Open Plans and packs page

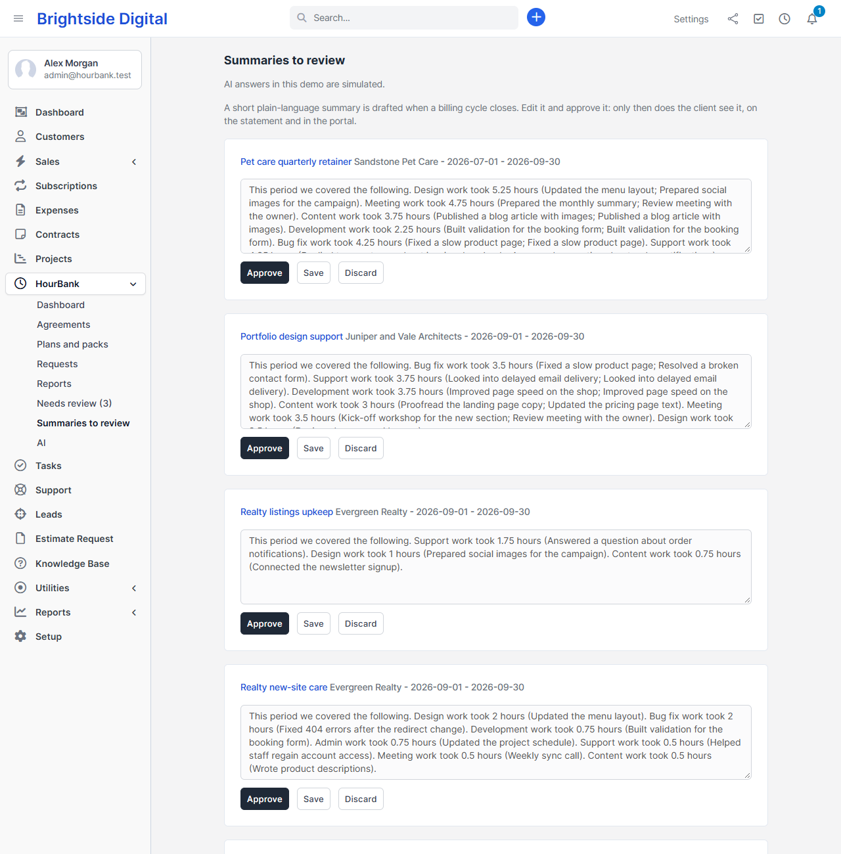click(72, 344)
